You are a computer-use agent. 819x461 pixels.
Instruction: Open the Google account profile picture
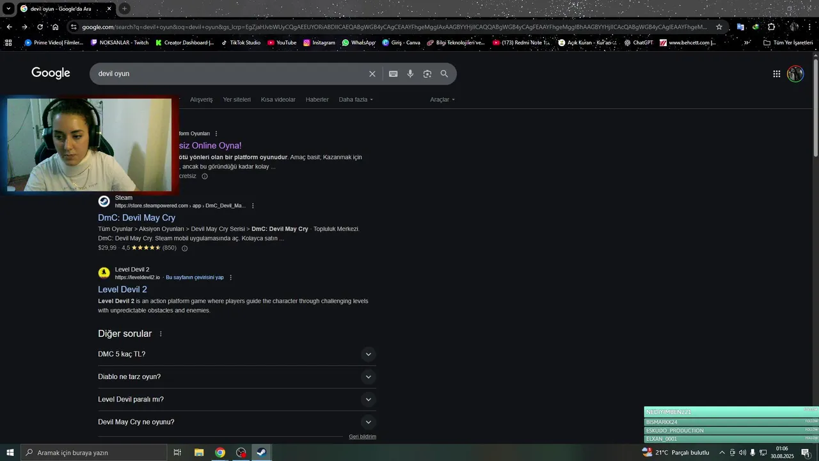(795, 74)
